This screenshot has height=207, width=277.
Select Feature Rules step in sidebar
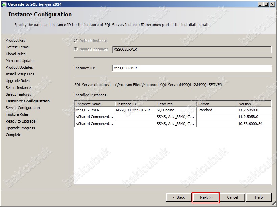[17, 114]
